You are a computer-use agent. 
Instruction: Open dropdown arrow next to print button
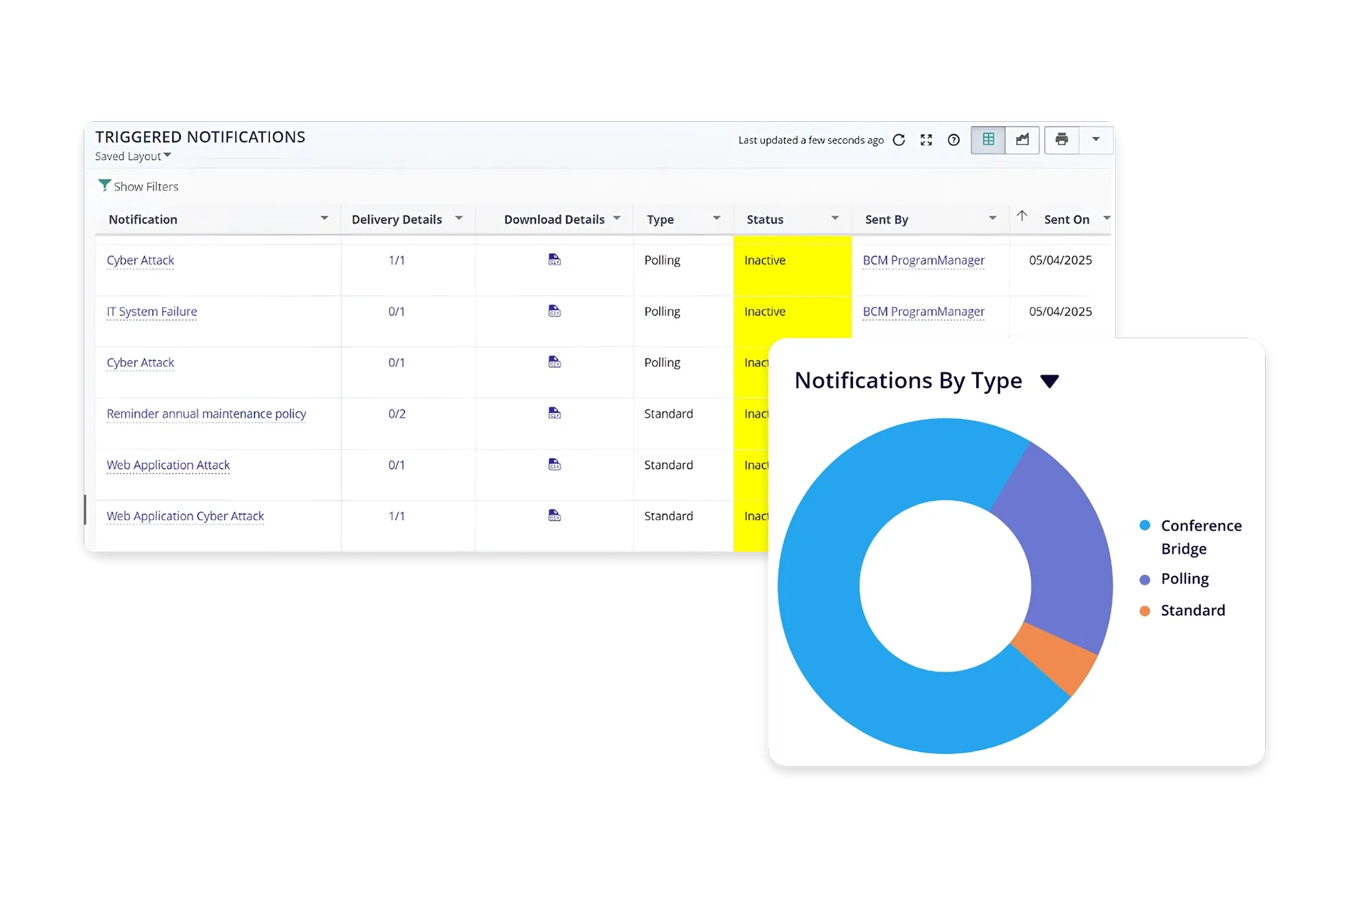(1095, 140)
